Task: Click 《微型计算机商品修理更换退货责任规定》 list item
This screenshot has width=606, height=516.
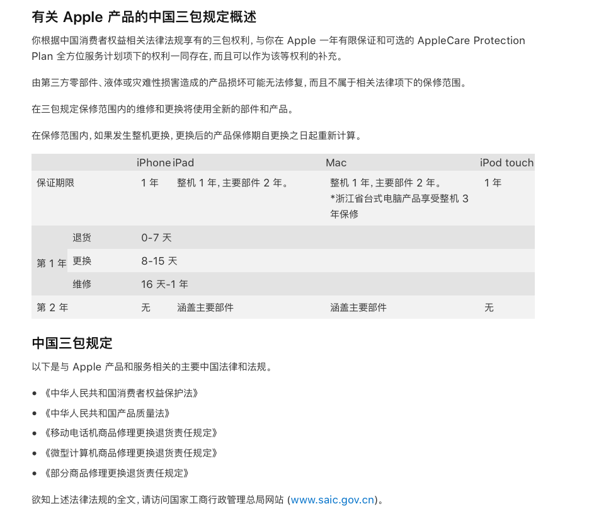Action: pos(130,453)
